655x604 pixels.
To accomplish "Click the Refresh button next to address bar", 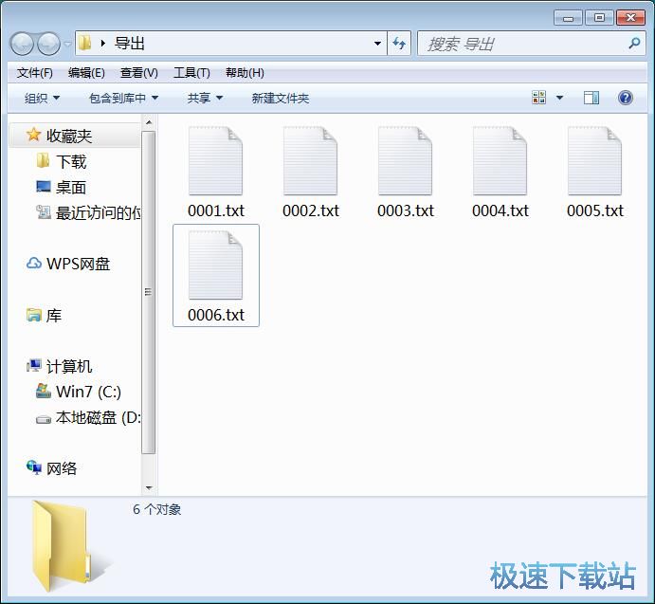I will click(x=399, y=44).
